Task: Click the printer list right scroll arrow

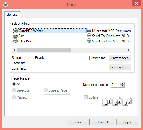Action: 129,50
